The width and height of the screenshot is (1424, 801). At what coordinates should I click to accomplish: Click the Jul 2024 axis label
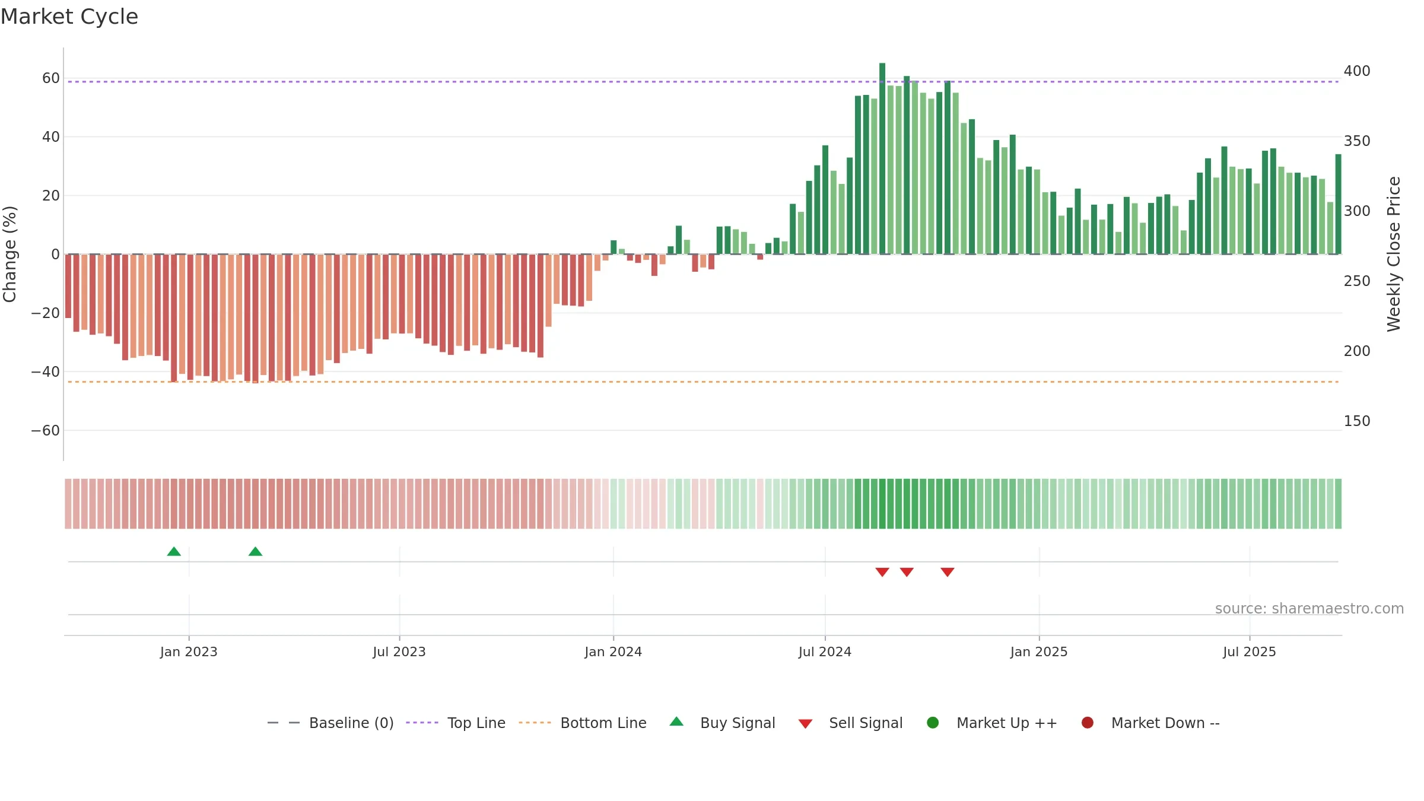coord(825,652)
